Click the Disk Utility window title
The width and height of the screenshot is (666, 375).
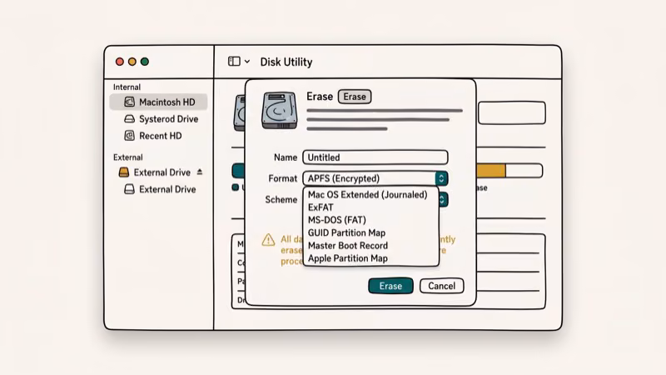pyautogui.click(x=286, y=62)
